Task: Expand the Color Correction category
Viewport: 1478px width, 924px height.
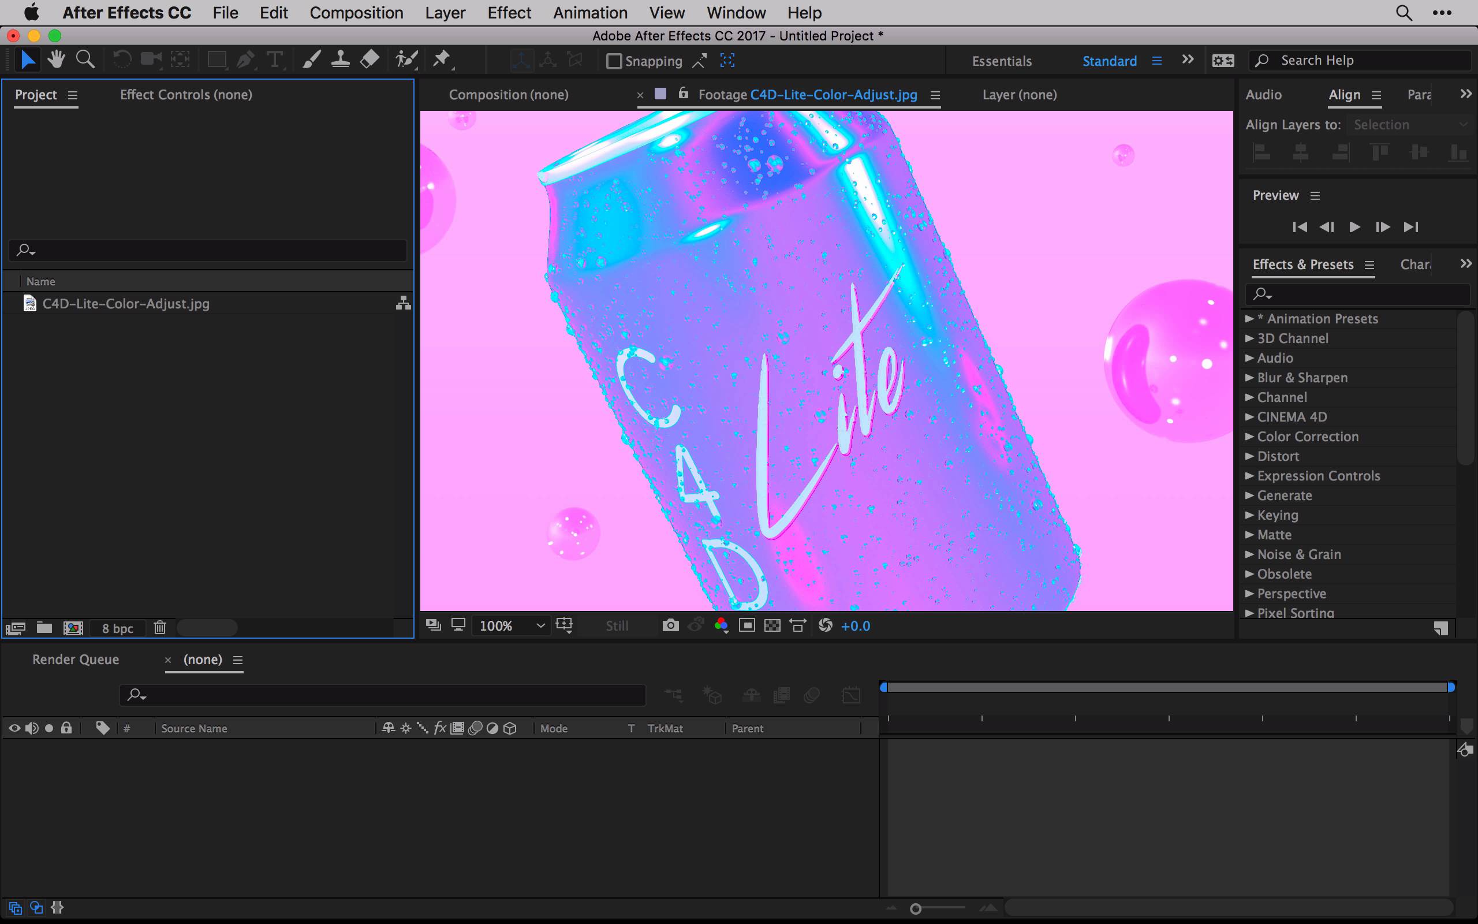Action: pyautogui.click(x=1249, y=437)
